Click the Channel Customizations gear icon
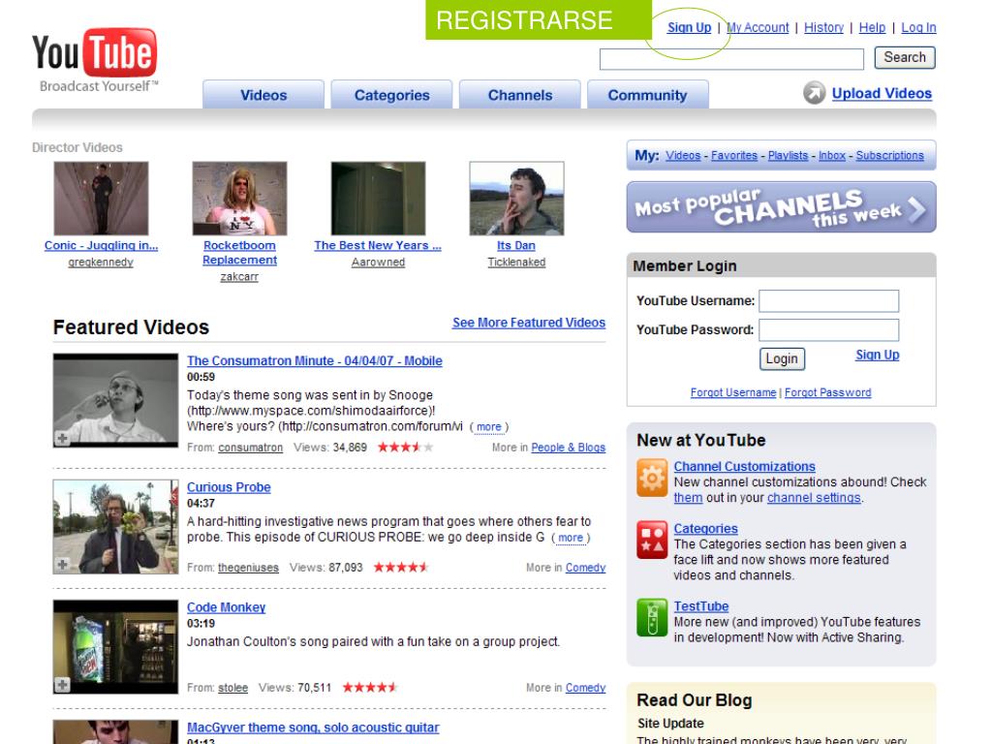This screenshot has width=992, height=744. tap(652, 478)
